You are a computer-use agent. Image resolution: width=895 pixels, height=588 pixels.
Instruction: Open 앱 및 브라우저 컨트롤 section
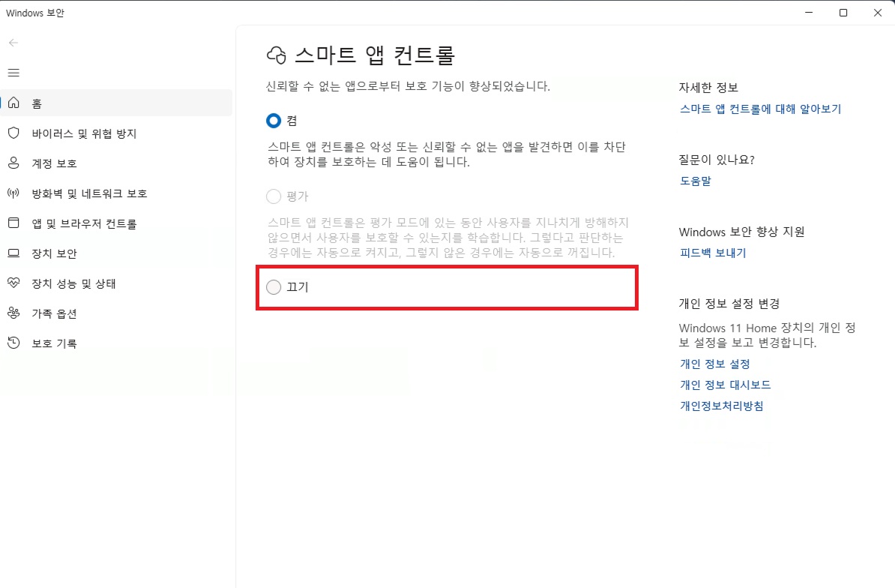point(116,223)
